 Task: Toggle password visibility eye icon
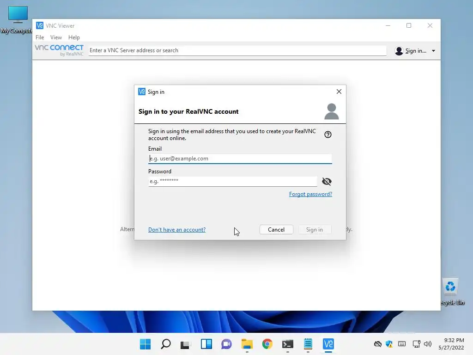[327, 181]
